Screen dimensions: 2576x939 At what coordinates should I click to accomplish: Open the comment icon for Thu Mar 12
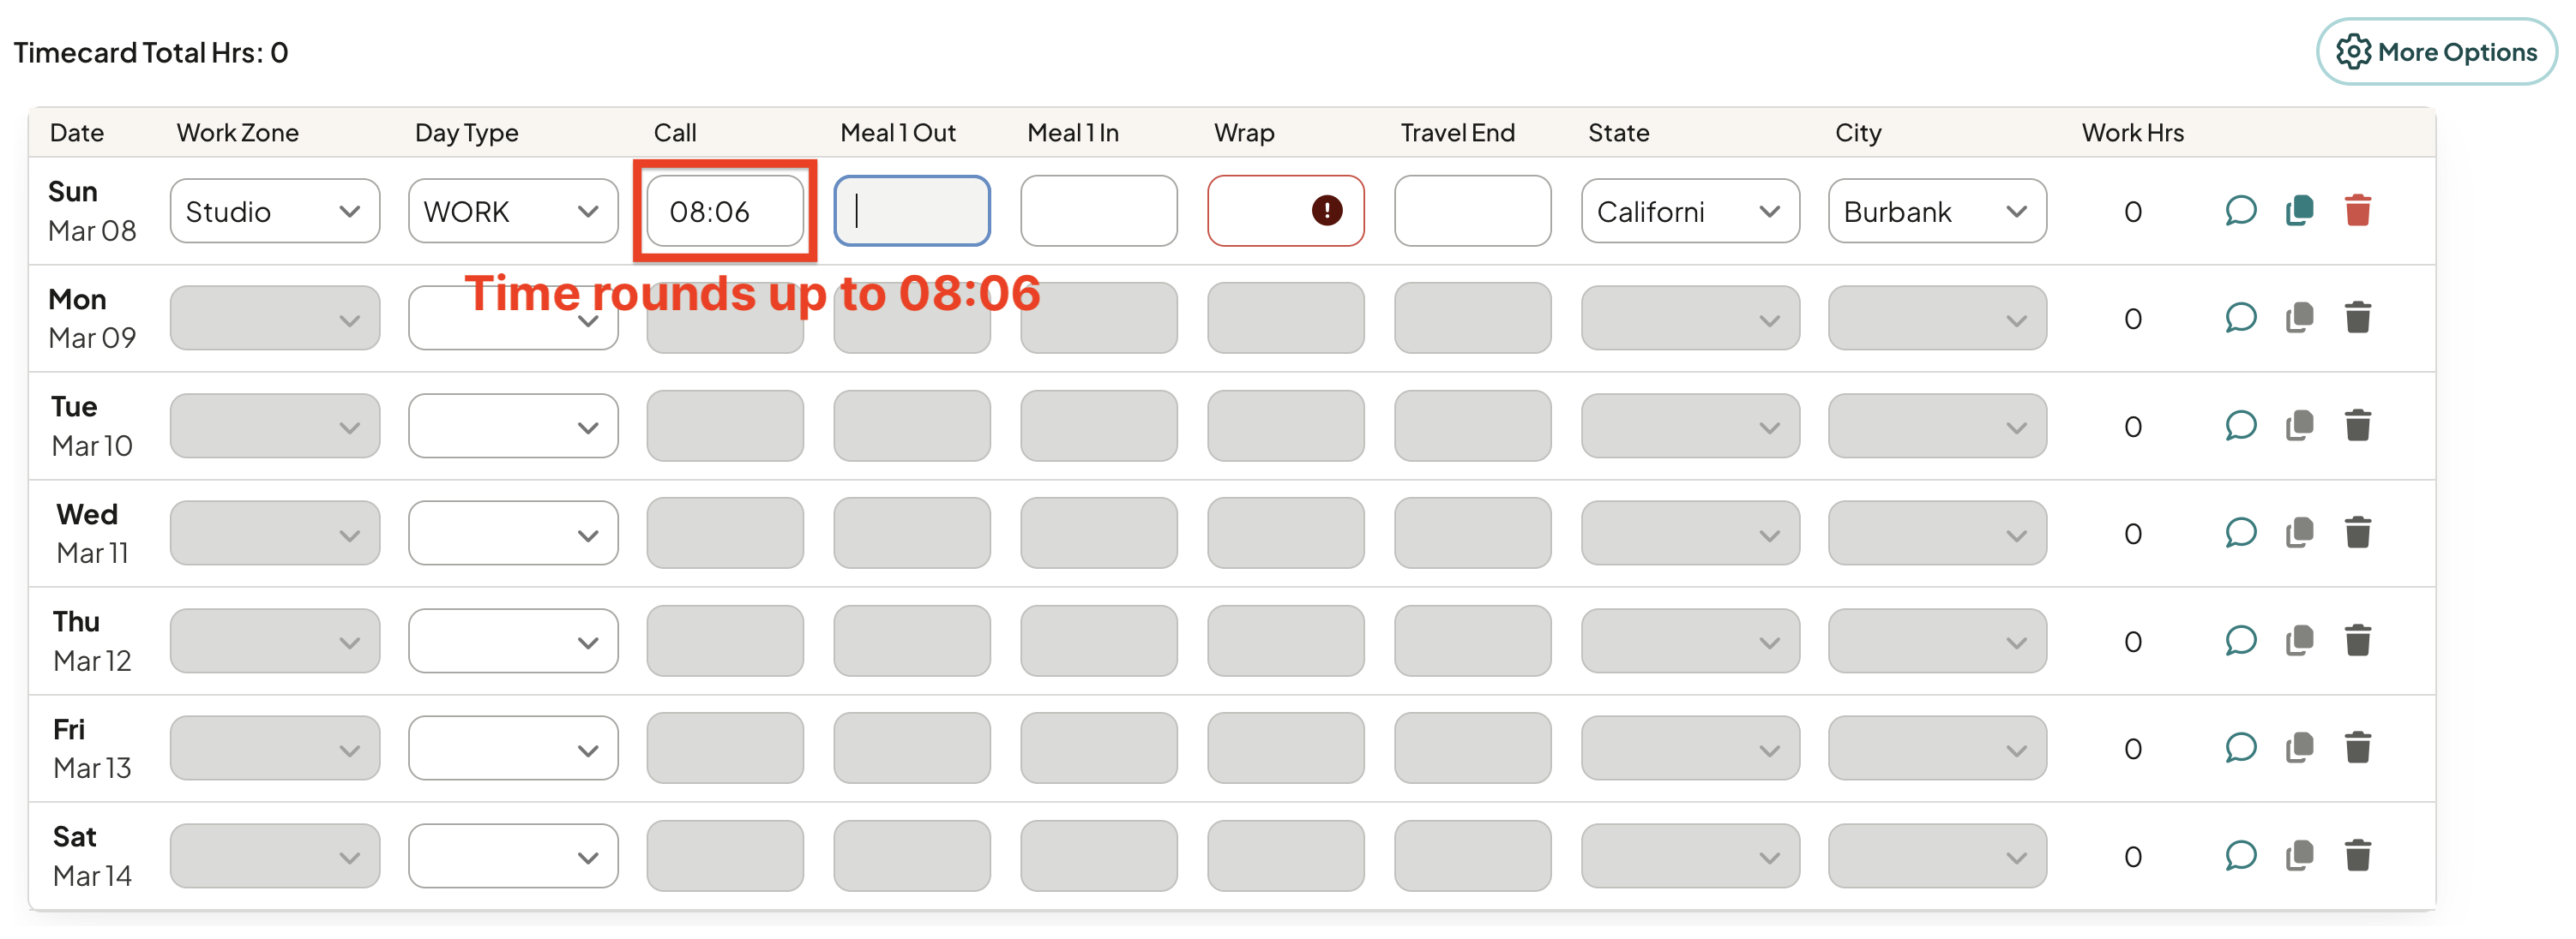click(x=2240, y=640)
